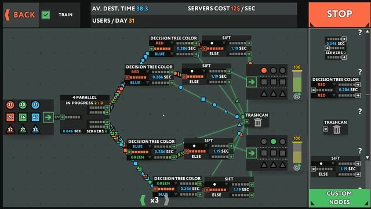371x209 pixels.
Task: Click green arrow of the green-circle output block
Action: click(252, 153)
